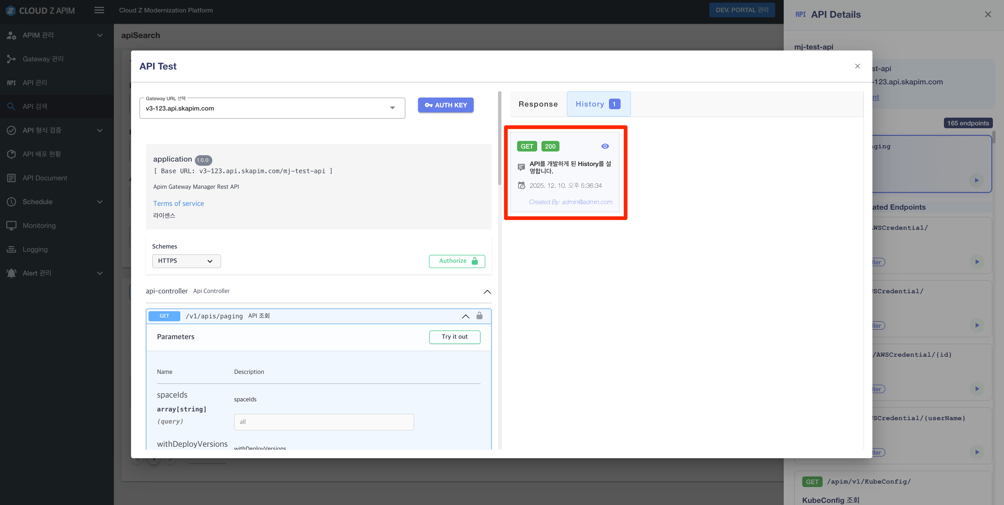Click the hamburger menu icon in the top bar
This screenshot has width=1004, height=505.
99,10
